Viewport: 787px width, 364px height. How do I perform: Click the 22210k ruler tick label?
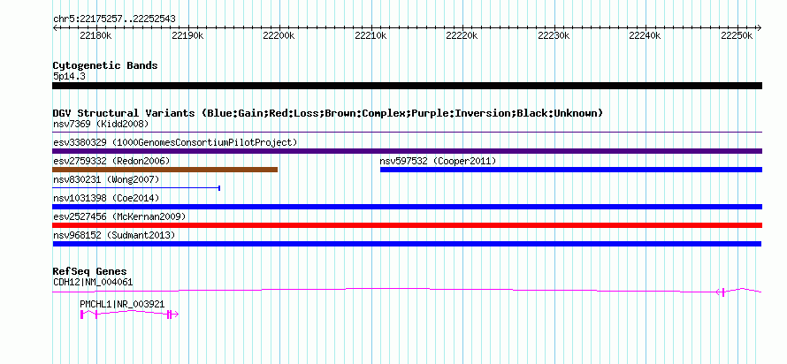[371, 35]
